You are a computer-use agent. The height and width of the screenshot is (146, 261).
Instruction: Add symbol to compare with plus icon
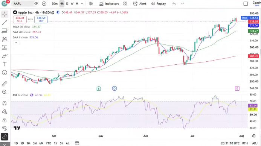44,4
